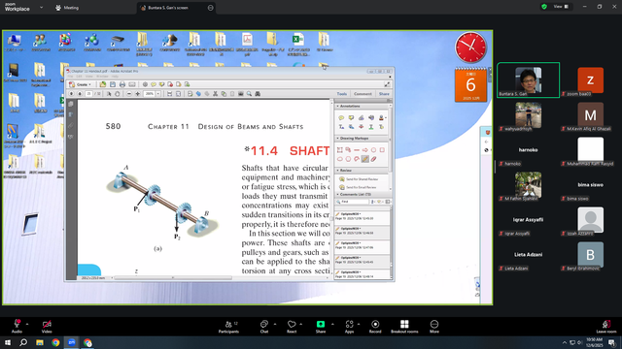Select the Arrow drawing markup tool

click(x=365, y=150)
